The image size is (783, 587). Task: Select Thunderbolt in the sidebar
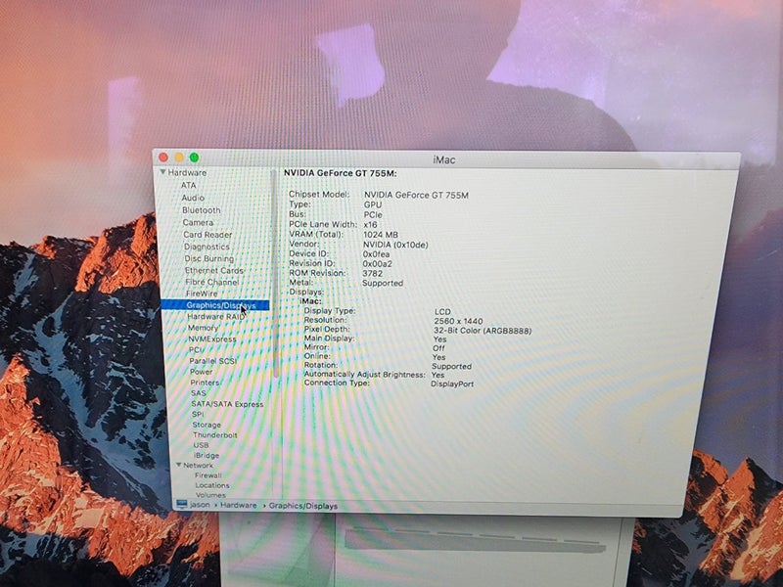point(215,435)
